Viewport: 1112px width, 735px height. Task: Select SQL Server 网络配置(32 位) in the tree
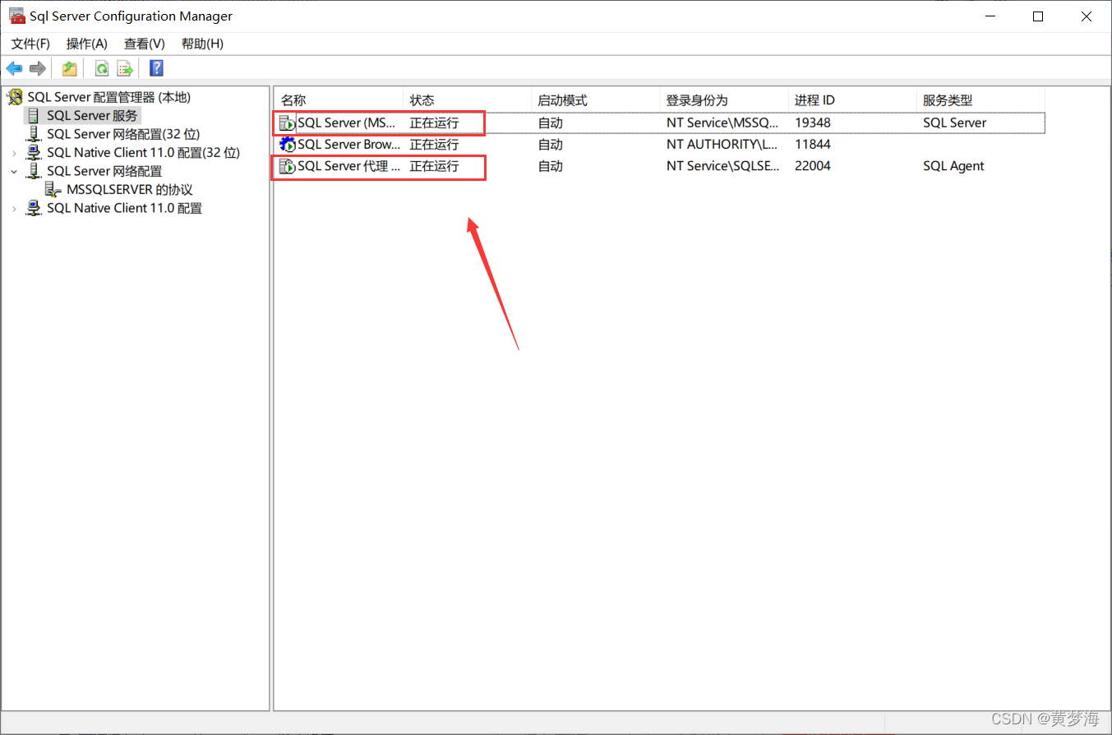point(123,134)
